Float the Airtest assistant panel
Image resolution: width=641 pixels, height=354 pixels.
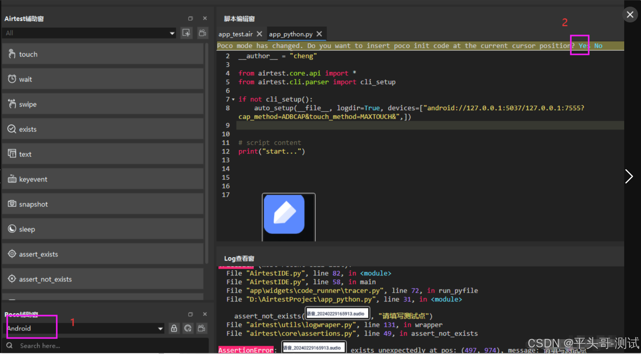(x=190, y=18)
